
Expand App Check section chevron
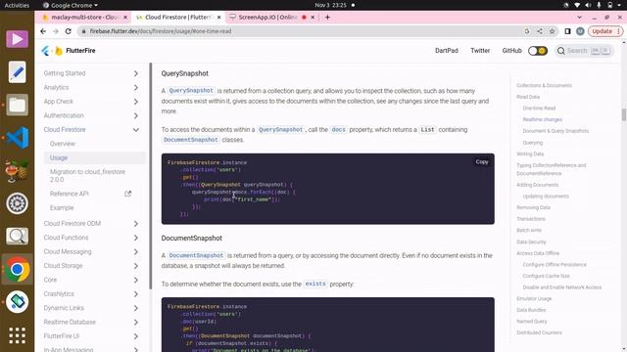click(x=136, y=102)
